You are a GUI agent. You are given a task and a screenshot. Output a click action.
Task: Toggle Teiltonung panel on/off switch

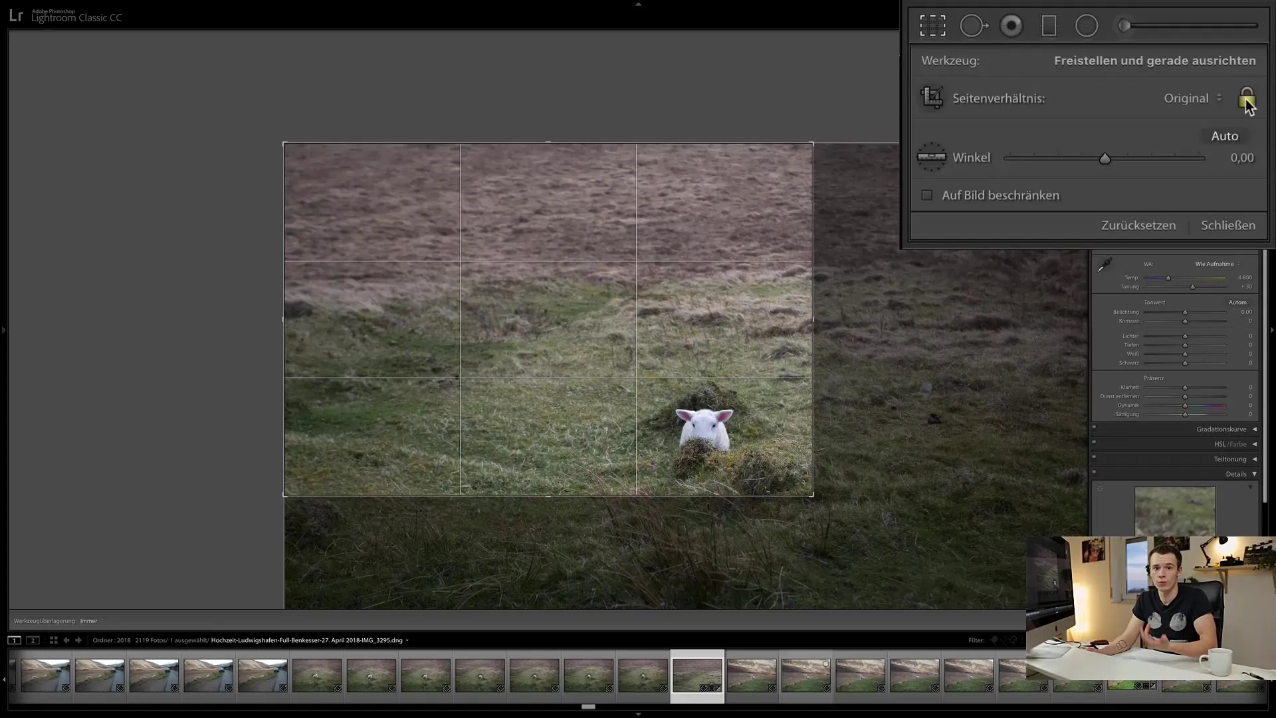(1094, 457)
